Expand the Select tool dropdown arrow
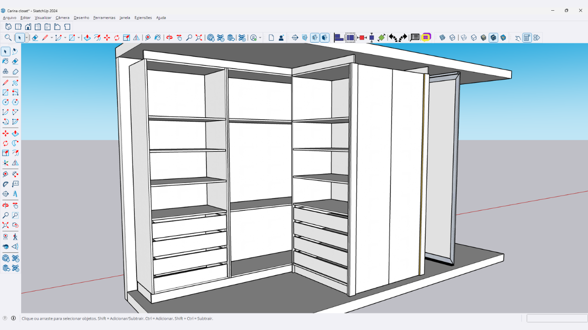 [26, 38]
